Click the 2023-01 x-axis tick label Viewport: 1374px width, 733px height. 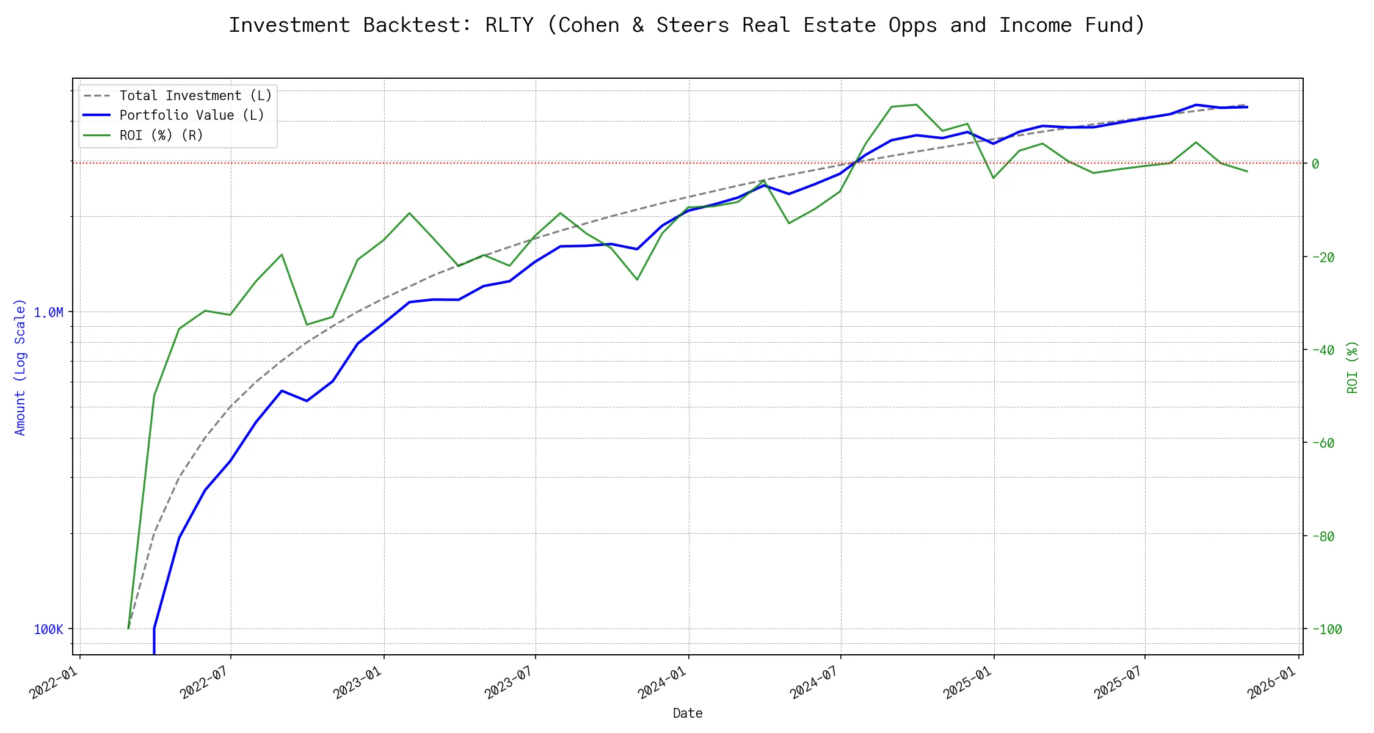coord(358,682)
